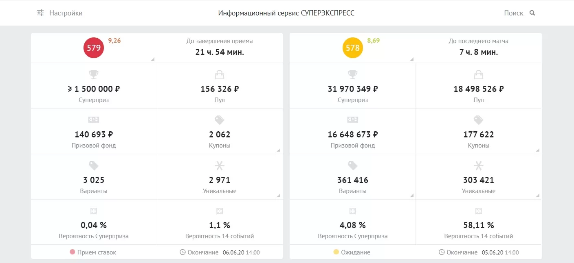Click the yellow 578 draw number badge
Screen dimensions: 574x263
coord(352,48)
